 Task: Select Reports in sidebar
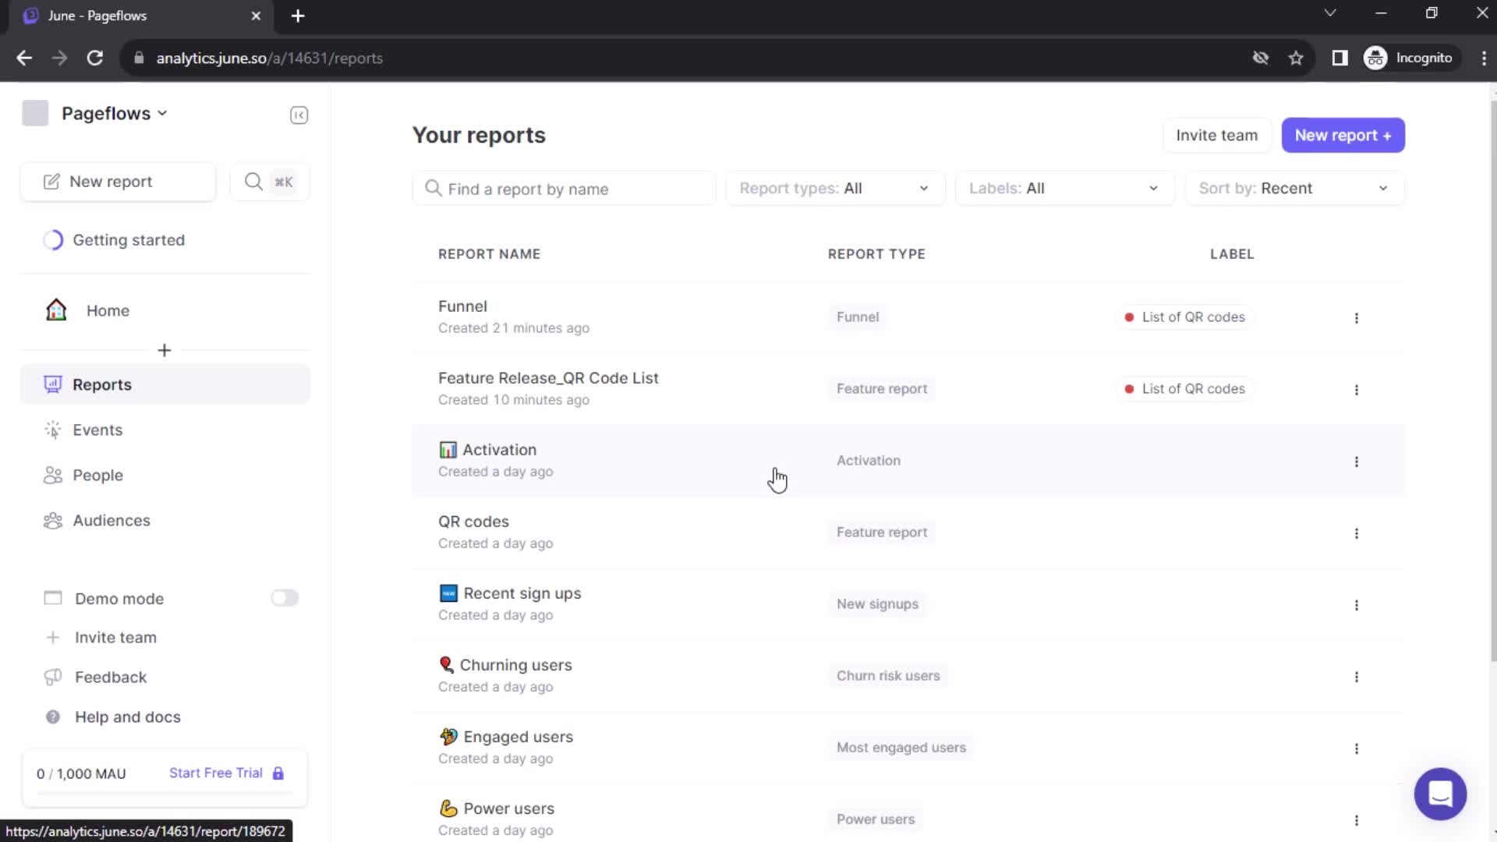165,384
